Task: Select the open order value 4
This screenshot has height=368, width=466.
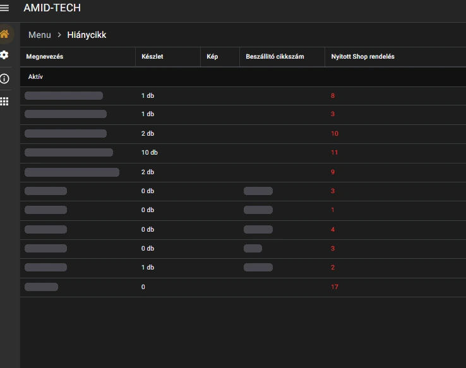Action: click(x=333, y=230)
